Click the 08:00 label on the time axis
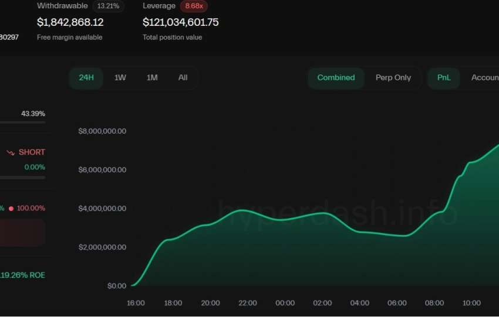Viewport: 499px width, 317px height. [434, 303]
